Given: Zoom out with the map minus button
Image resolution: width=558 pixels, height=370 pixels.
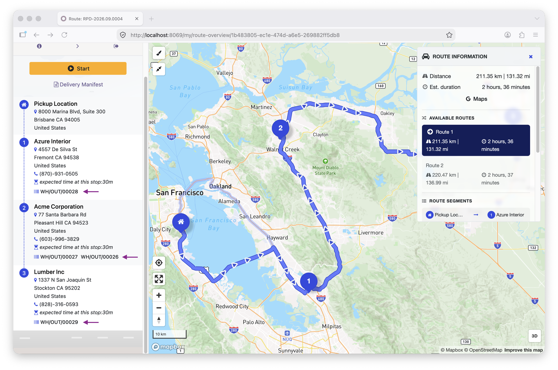Looking at the screenshot, I should [159, 308].
